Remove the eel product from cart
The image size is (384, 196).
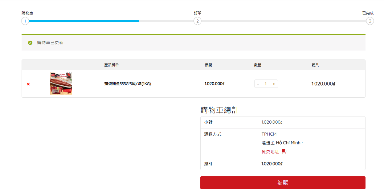28,84
